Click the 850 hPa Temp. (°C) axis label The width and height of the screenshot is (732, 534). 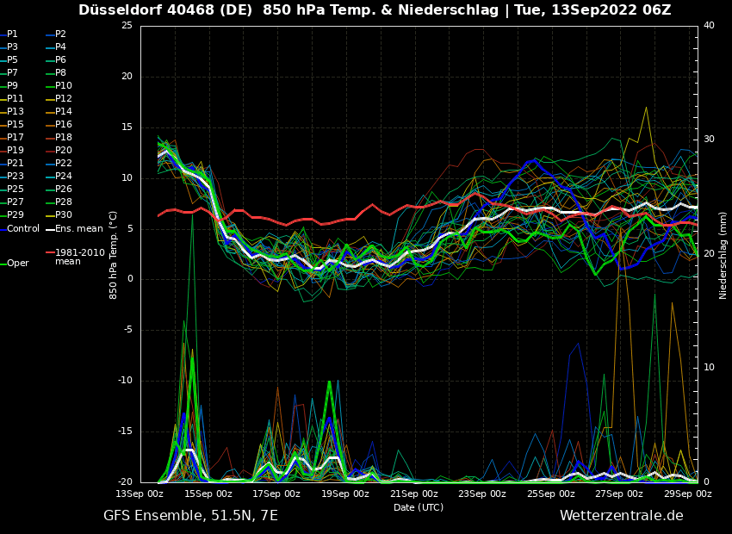click(114, 254)
